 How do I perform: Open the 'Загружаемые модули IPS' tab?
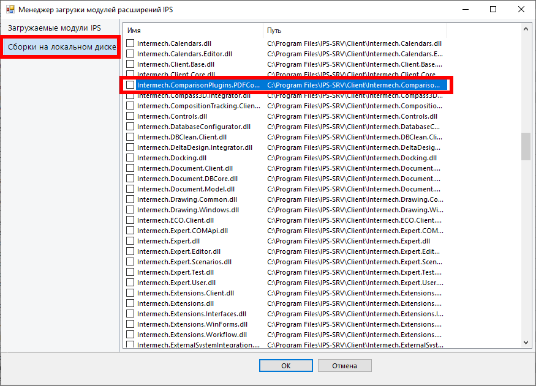pyautogui.click(x=55, y=28)
